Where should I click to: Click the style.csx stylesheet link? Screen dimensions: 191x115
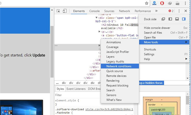pos(109,109)
